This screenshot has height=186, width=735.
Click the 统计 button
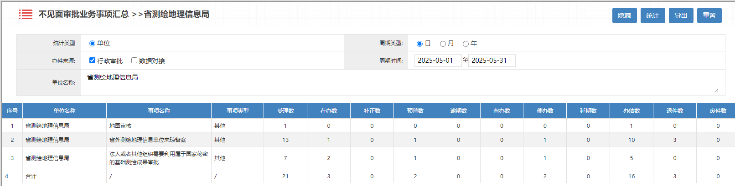pyautogui.click(x=652, y=15)
